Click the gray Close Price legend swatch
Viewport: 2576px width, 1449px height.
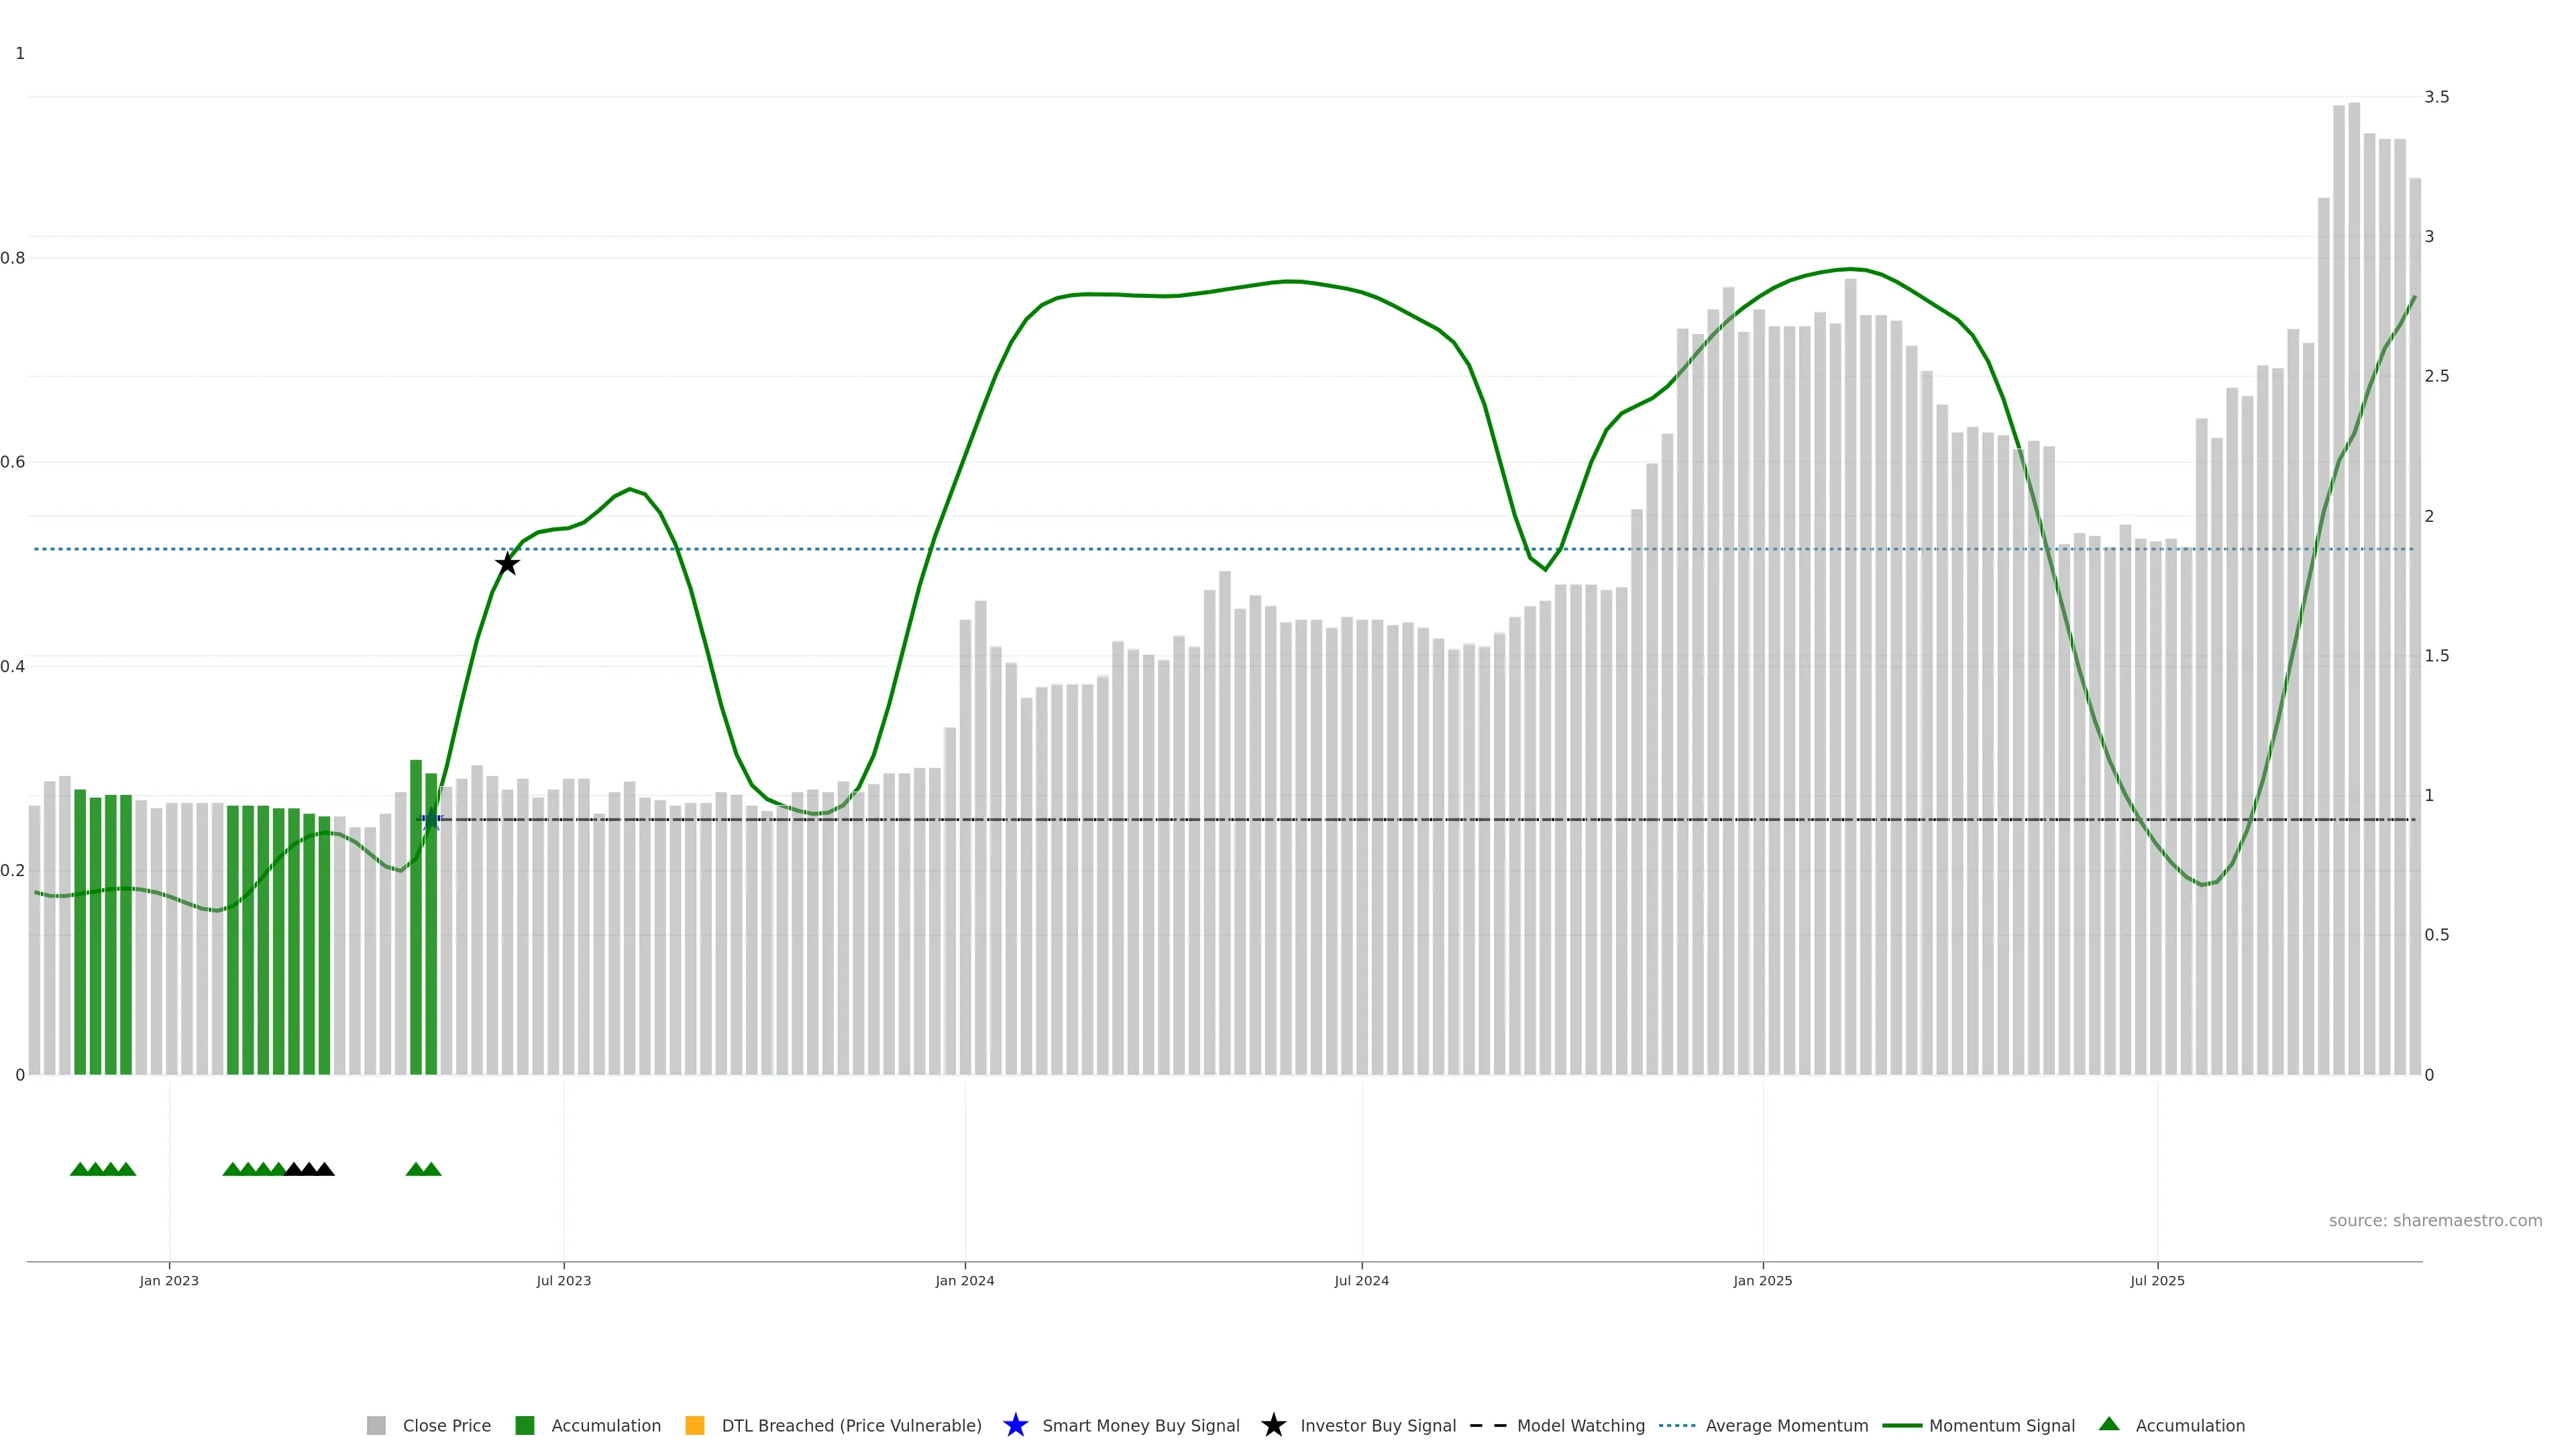click(376, 1425)
